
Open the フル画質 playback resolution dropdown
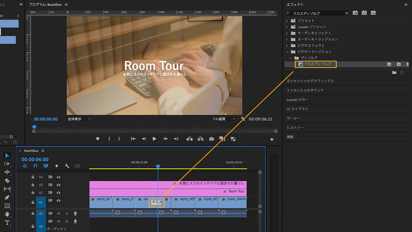click(224, 119)
